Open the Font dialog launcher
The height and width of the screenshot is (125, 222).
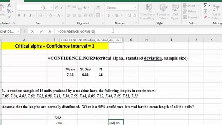63,23
